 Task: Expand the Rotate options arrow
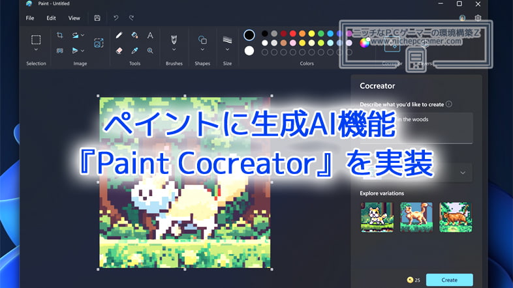[83, 35]
